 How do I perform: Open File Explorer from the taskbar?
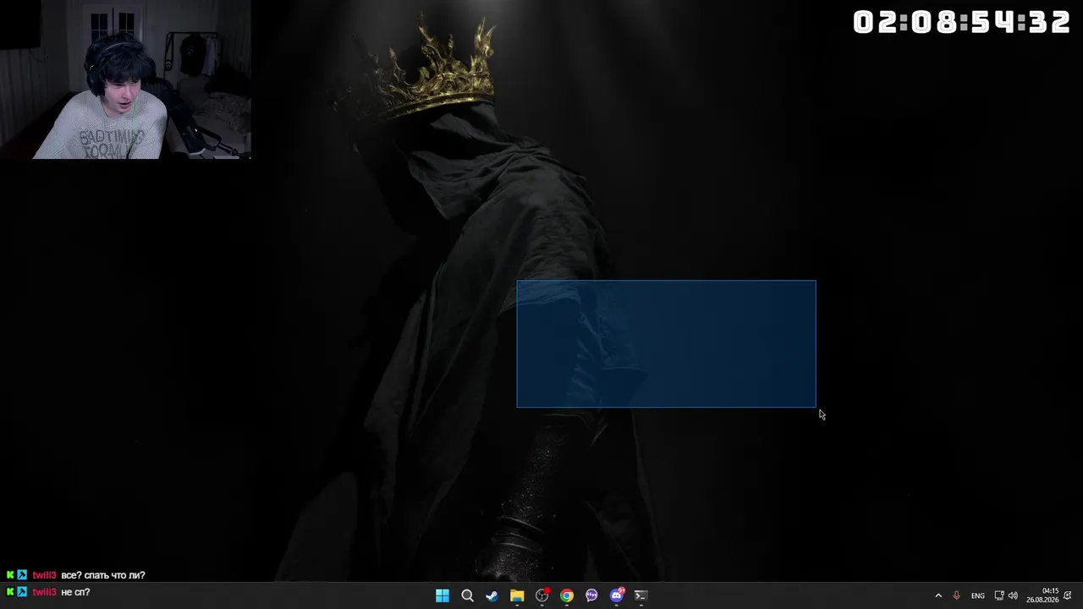[x=517, y=595]
